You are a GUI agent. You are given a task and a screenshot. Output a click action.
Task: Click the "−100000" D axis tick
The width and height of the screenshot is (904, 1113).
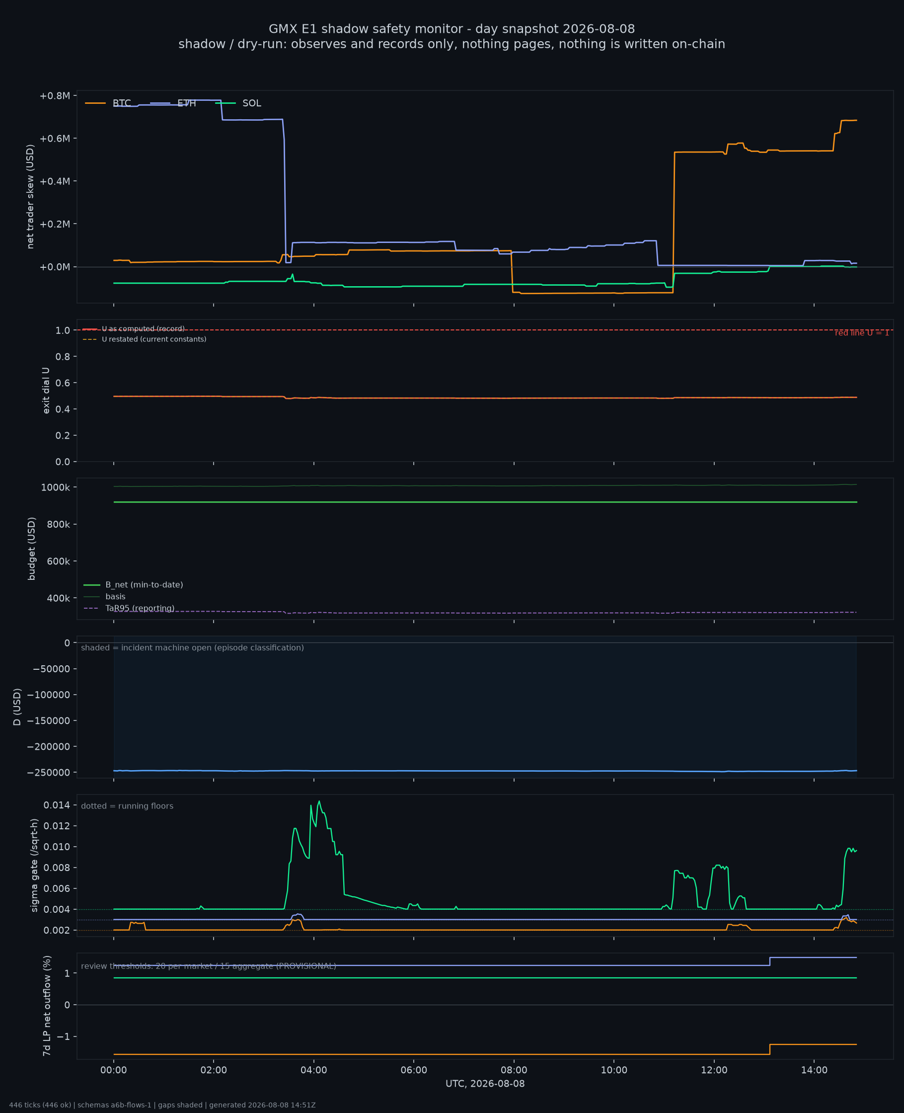point(49,695)
